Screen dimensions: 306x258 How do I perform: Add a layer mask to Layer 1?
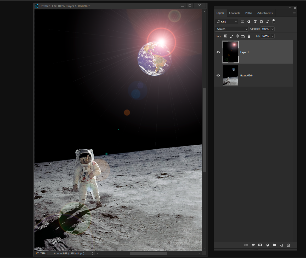tap(260, 245)
